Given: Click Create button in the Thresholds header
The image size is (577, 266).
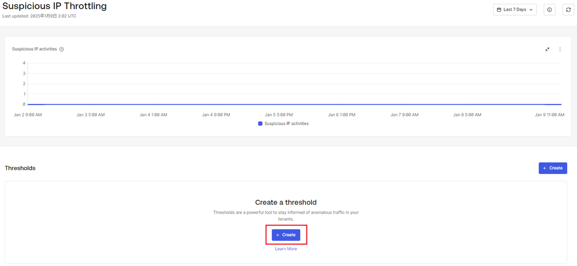Looking at the screenshot, I should (x=553, y=168).
